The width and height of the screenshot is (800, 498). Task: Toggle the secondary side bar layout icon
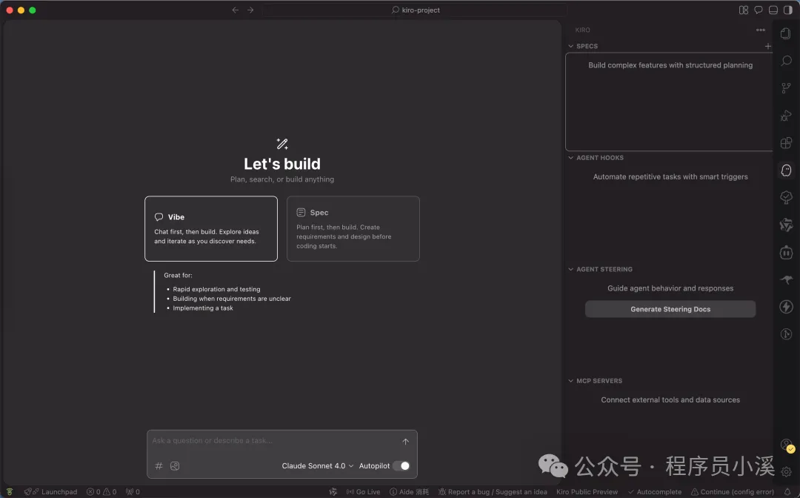point(787,10)
